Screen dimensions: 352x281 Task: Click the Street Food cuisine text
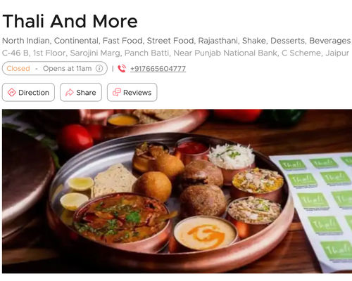(170, 41)
